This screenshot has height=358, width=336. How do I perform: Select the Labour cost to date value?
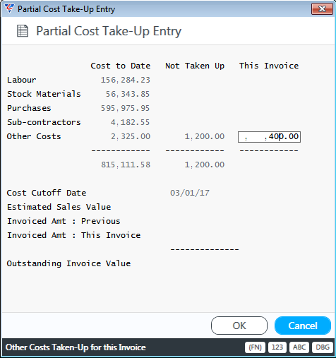coord(126,80)
